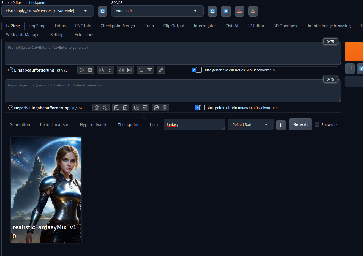
Task: Click the red upload tray icon in the top bar
Action: pos(239,11)
